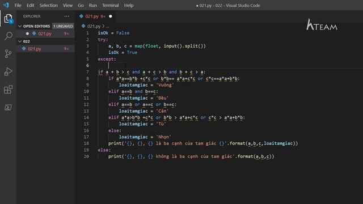Viewport: 363px width, 204px height.
Task: Open the File menu
Action: 18,5
